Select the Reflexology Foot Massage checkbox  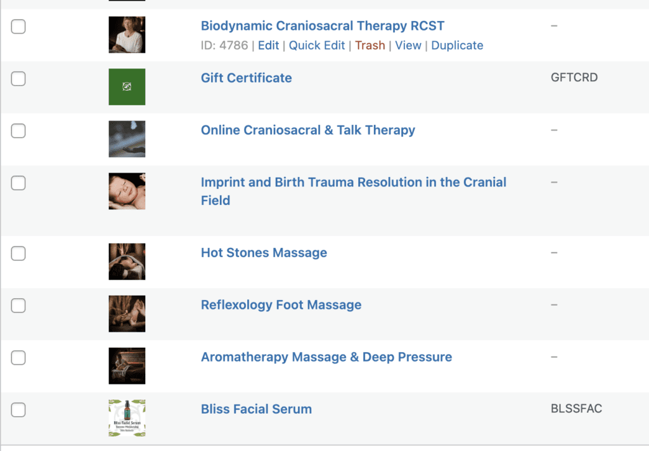[18, 306]
